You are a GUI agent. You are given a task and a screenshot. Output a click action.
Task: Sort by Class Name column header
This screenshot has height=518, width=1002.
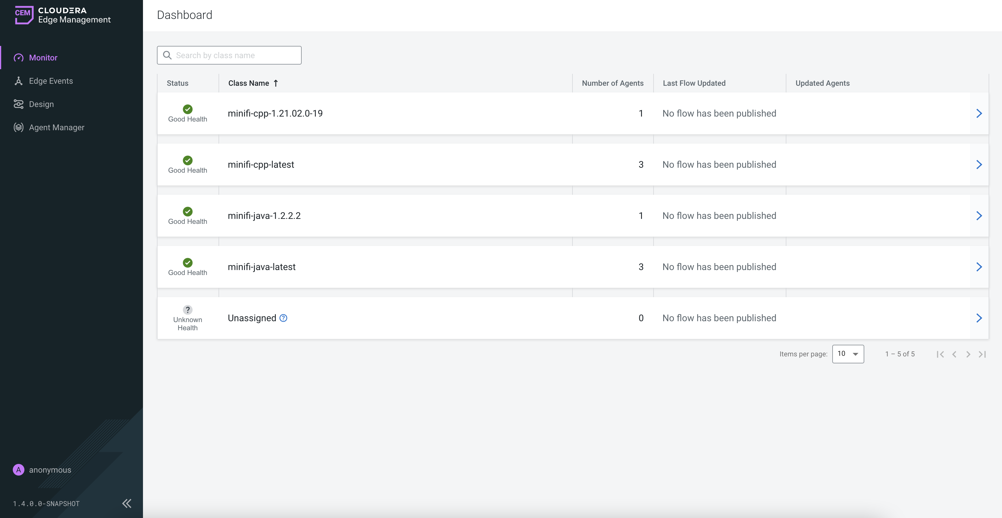(248, 83)
